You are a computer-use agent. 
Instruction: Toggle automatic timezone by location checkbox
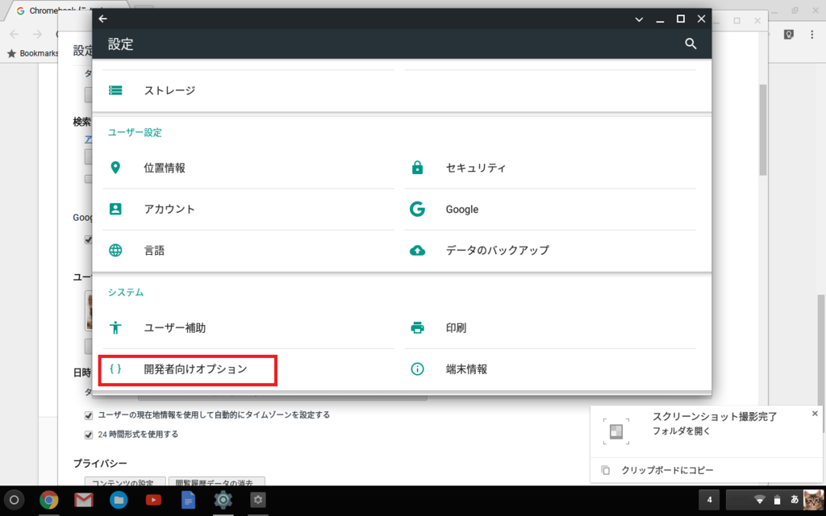pos(89,415)
